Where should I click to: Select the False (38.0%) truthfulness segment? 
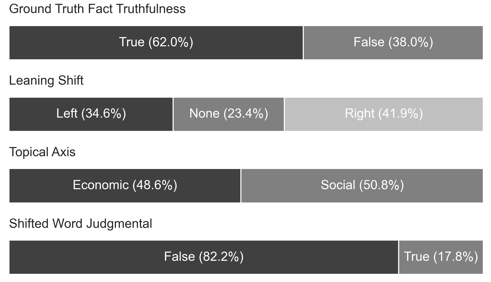point(393,42)
